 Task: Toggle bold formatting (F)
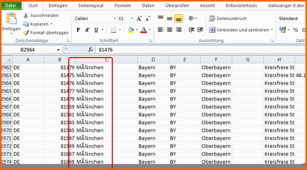pyautogui.click(x=78, y=30)
